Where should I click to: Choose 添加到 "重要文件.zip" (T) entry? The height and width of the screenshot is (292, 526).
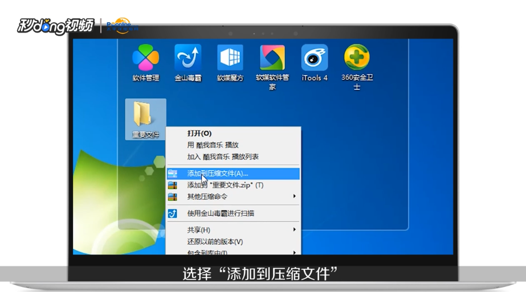pyautogui.click(x=233, y=185)
